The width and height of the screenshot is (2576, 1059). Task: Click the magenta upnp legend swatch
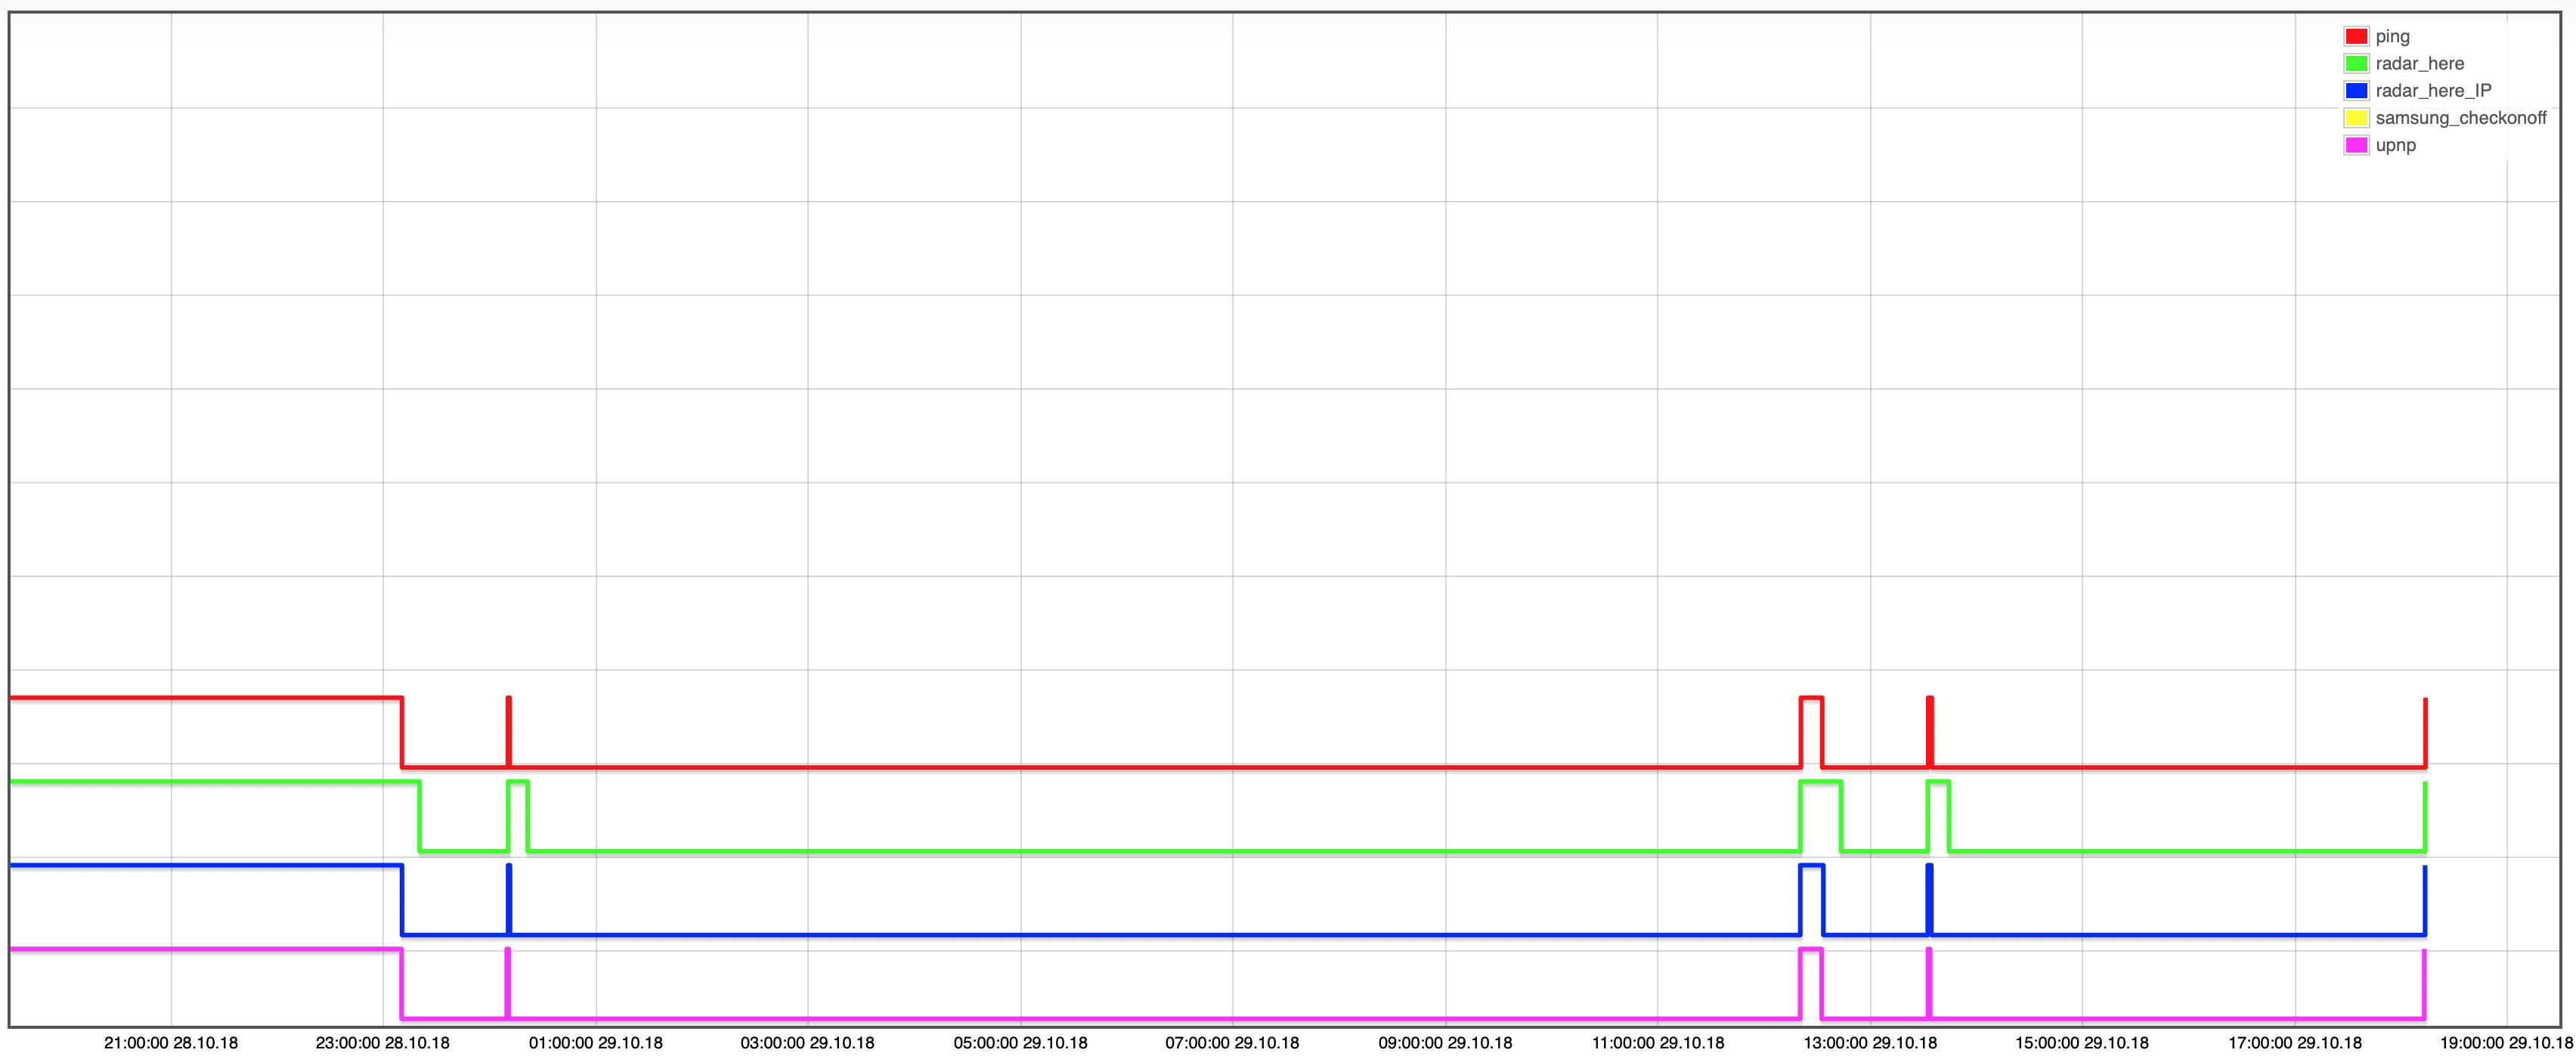(2356, 145)
